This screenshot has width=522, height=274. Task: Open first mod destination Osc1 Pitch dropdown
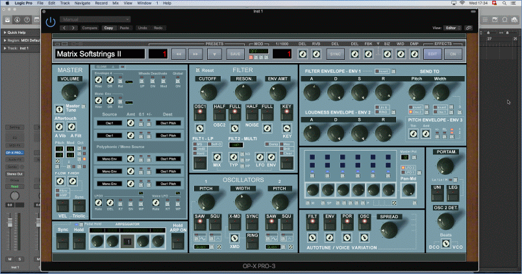coord(168,123)
